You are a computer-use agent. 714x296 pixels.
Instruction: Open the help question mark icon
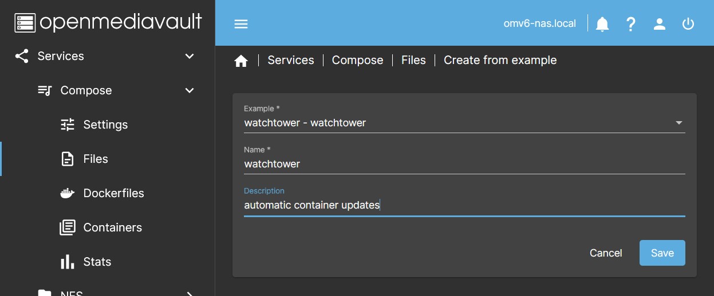click(631, 24)
